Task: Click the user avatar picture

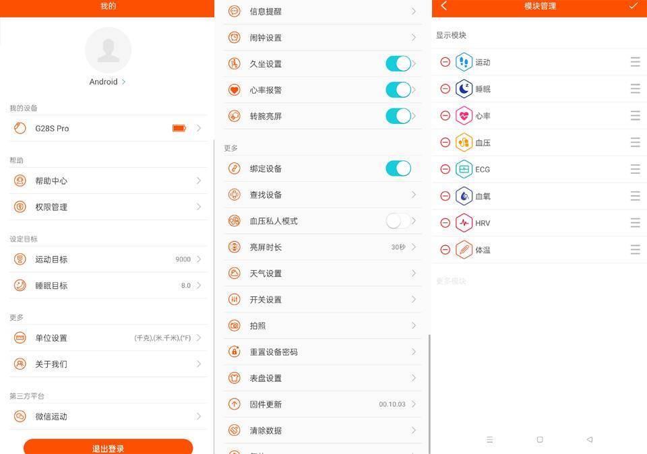Action: coord(108,51)
